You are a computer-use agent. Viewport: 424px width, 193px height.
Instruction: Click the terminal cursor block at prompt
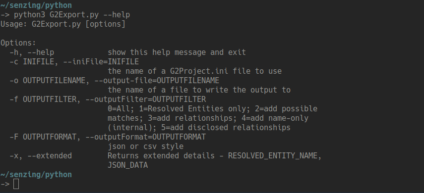(16, 184)
